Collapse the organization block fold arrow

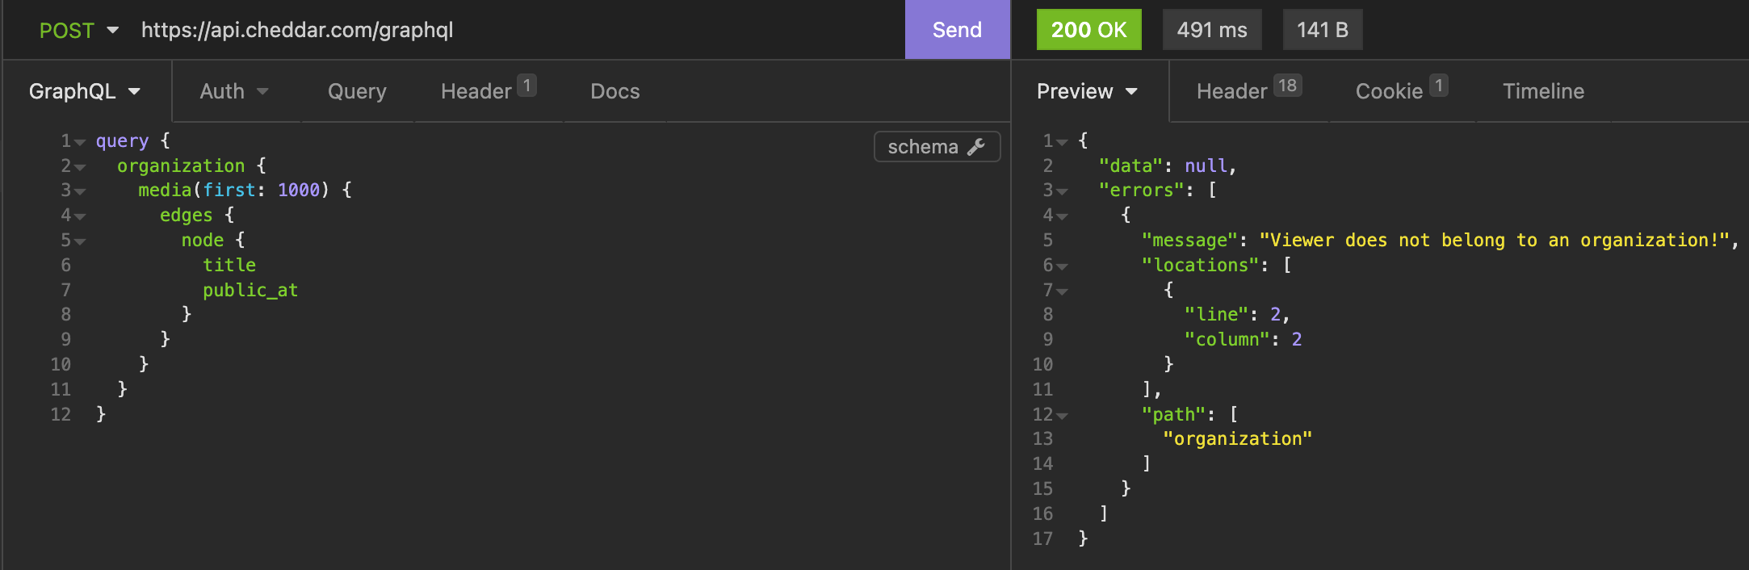click(80, 167)
